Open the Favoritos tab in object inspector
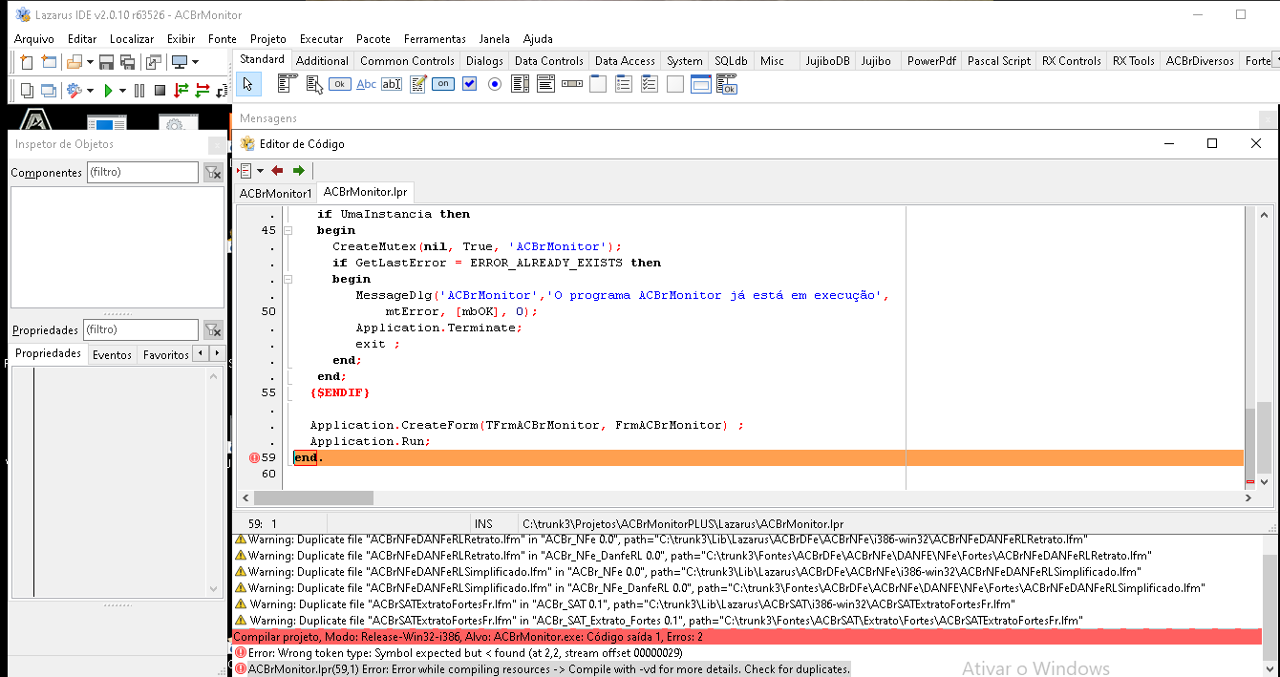This screenshot has height=677, width=1280. tap(165, 354)
